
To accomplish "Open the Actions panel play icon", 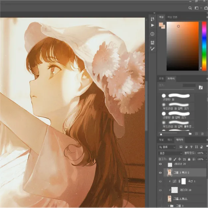I will (x=153, y=25).
